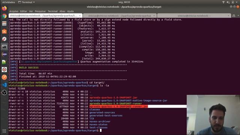This screenshot has width=240, height=135.
Task: Click Atividades in the top bar
Action: [9, 2]
